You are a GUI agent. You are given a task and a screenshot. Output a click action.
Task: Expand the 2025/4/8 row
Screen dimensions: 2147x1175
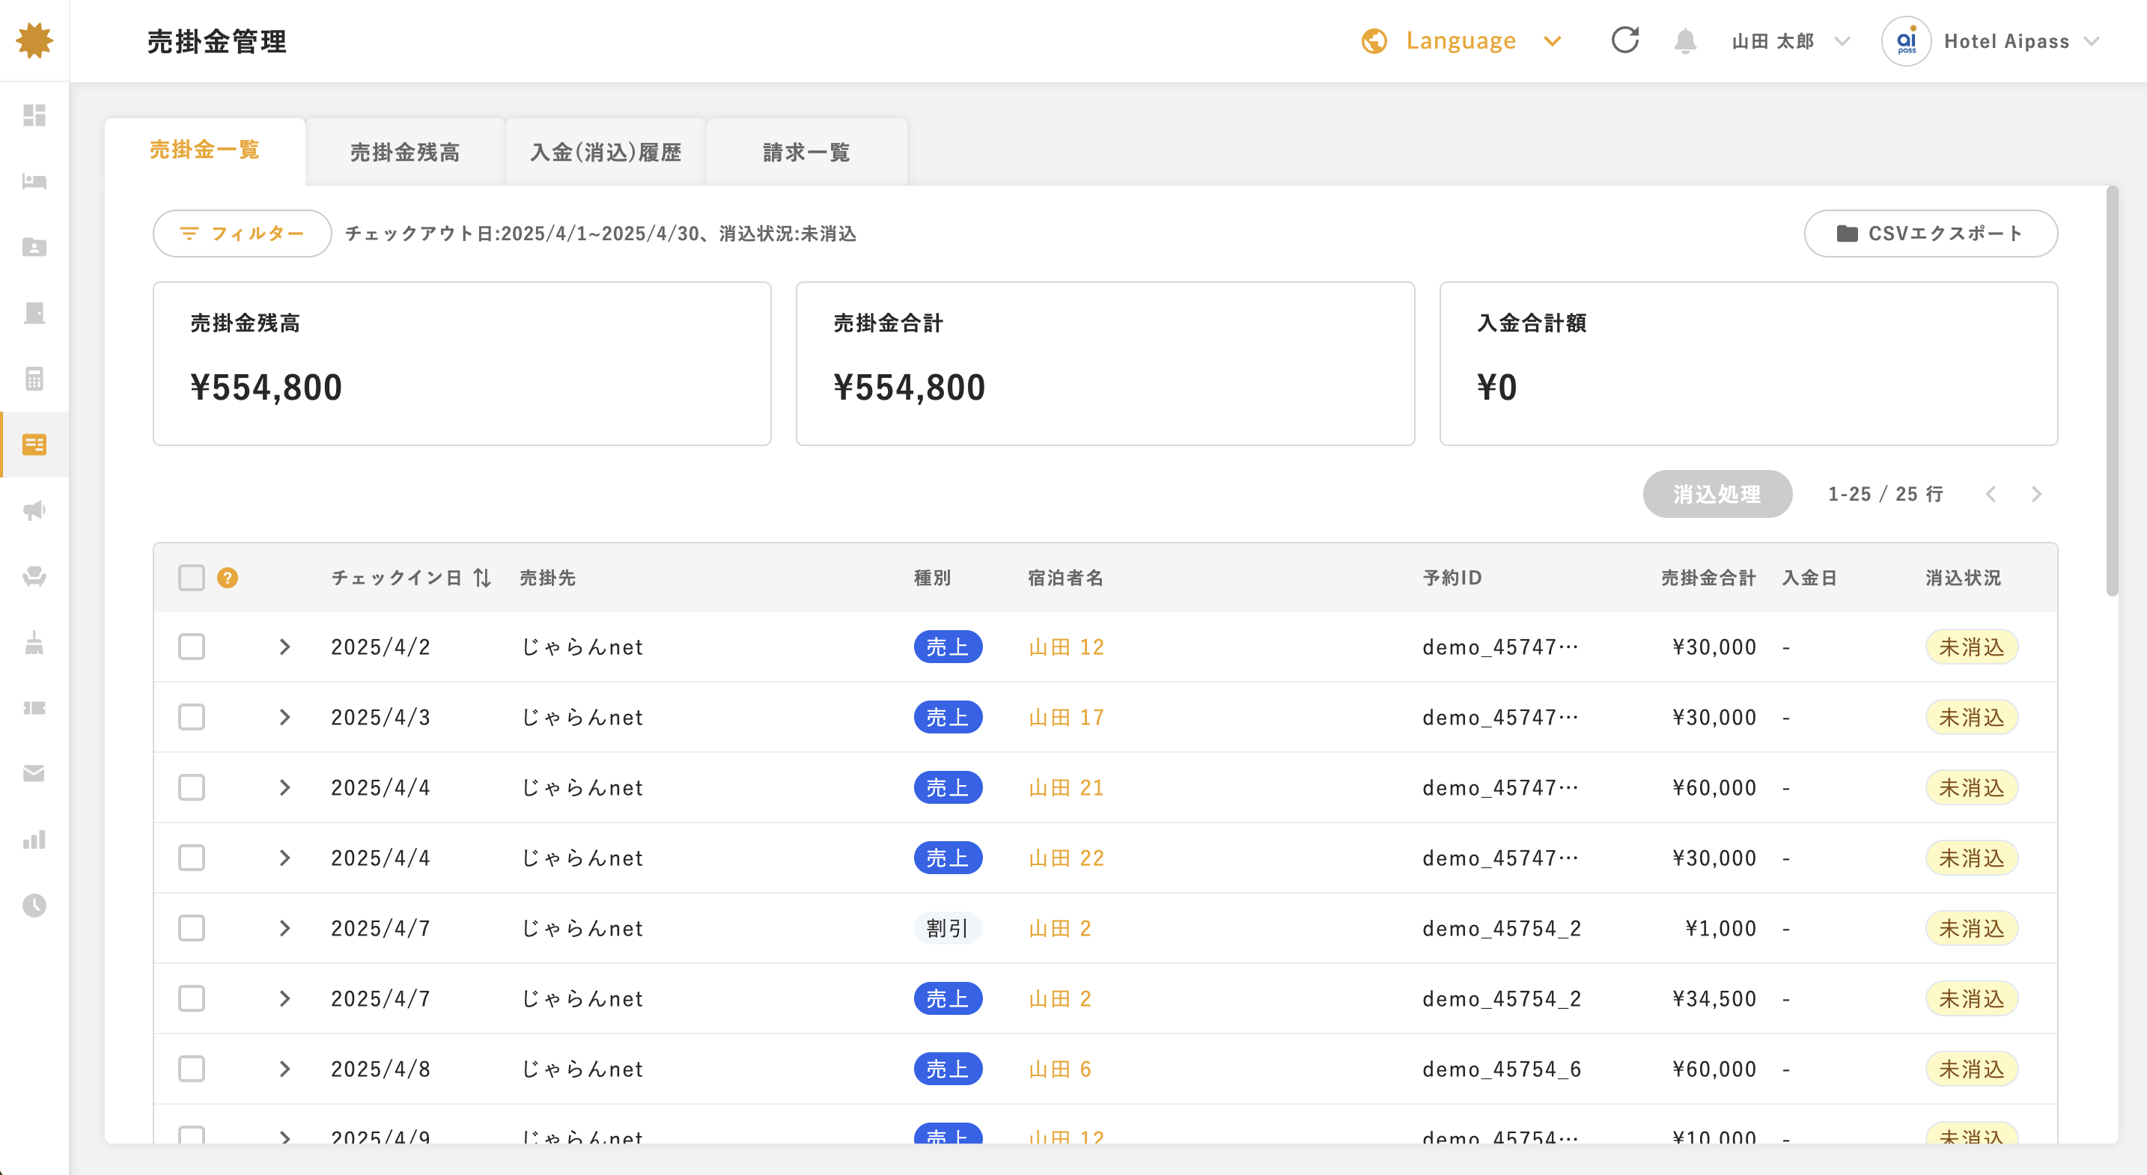pyautogui.click(x=285, y=1069)
